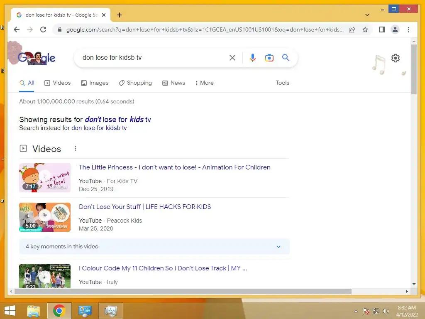
Task: Open the volume speaker tray icon
Action: click(x=386, y=311)
